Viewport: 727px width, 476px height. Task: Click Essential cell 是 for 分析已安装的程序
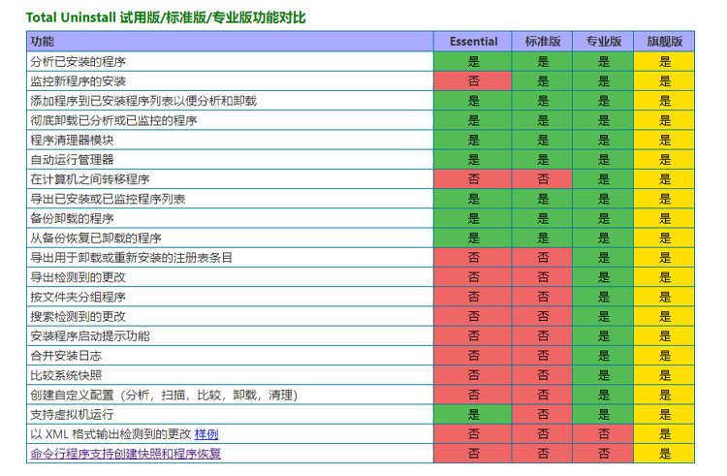coord(473,62)
